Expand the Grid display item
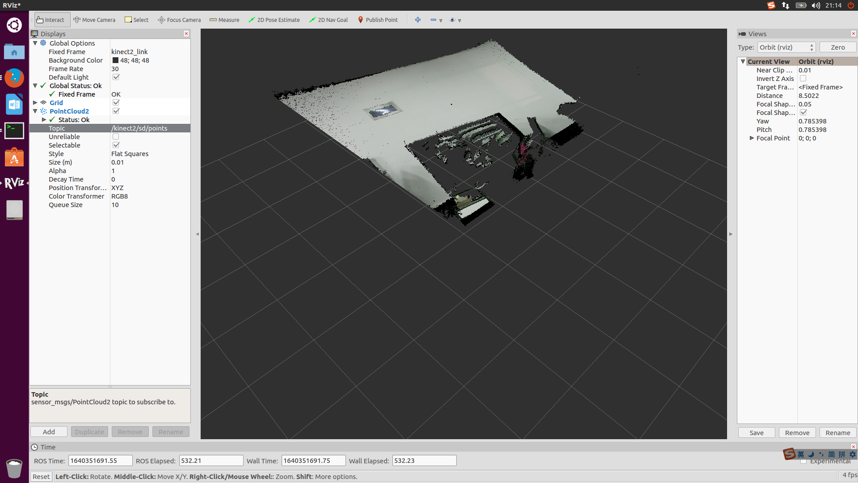Image resolution: width=858 pixels, height=483 pixels. tap(35, 102)
